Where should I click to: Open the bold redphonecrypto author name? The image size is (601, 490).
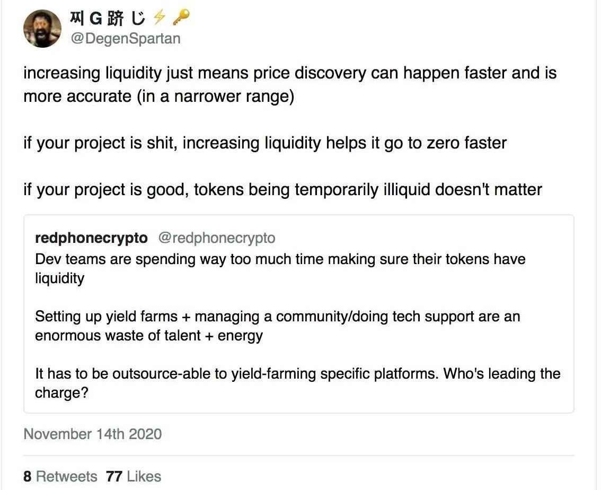coord(91,238)
